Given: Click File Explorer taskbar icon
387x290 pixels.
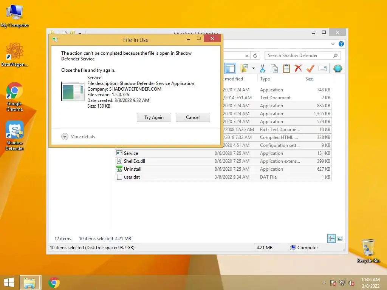Looking at the screenshot, I should [x=29, y=282].
